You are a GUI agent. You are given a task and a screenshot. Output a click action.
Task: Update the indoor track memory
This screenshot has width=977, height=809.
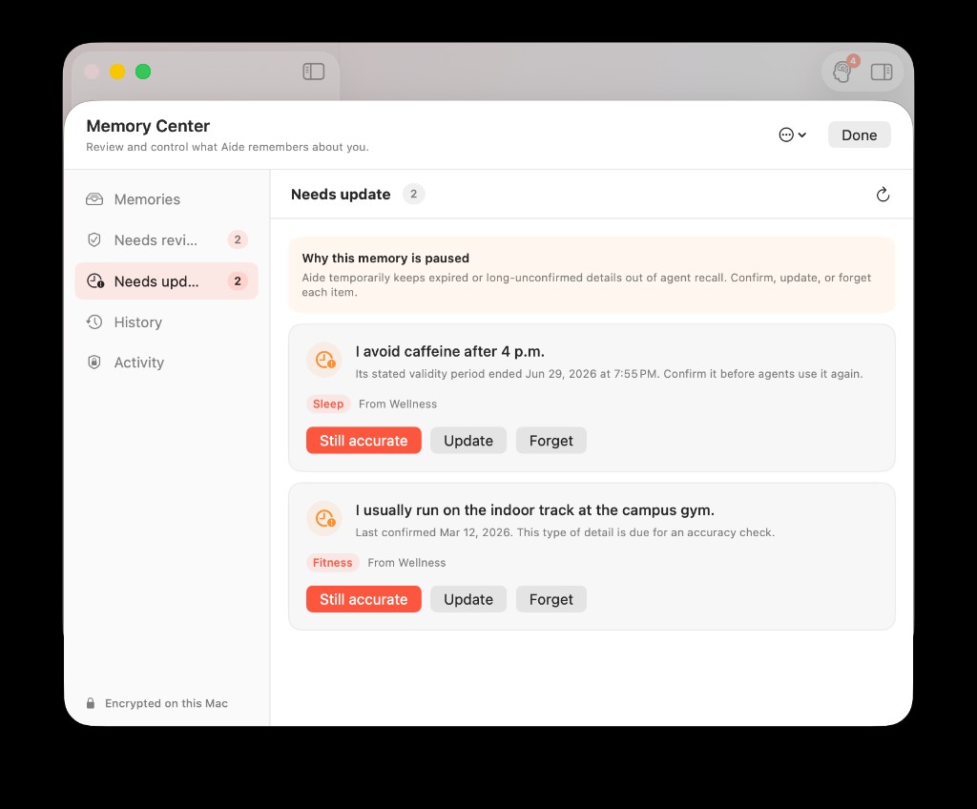[x=468, y=599]
